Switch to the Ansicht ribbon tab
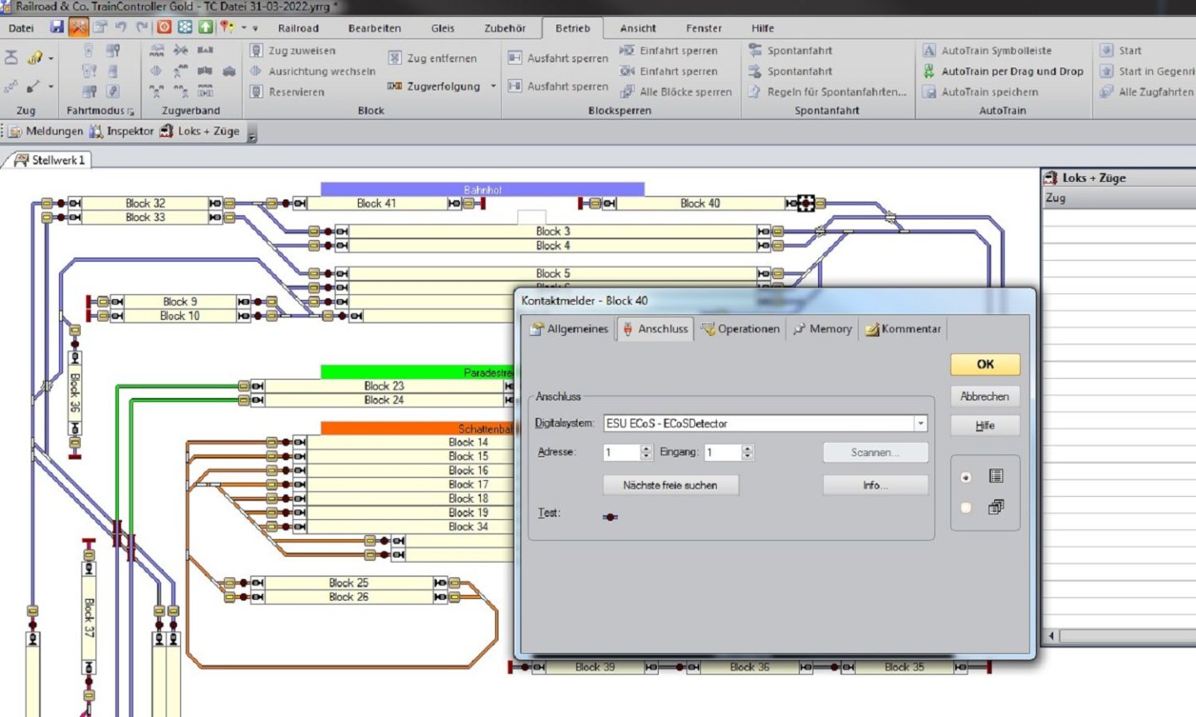Viewport: 1196px width, 717px height. click(638, 28)
